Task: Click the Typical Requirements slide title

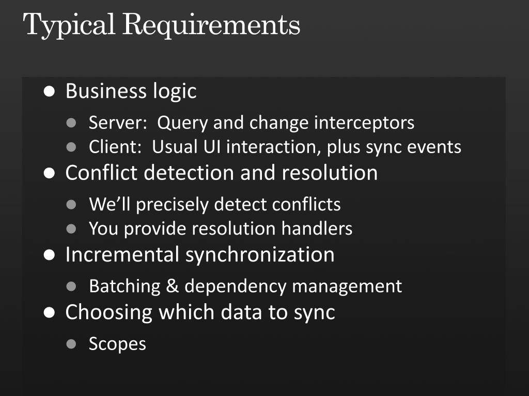Action: point(161,26)
